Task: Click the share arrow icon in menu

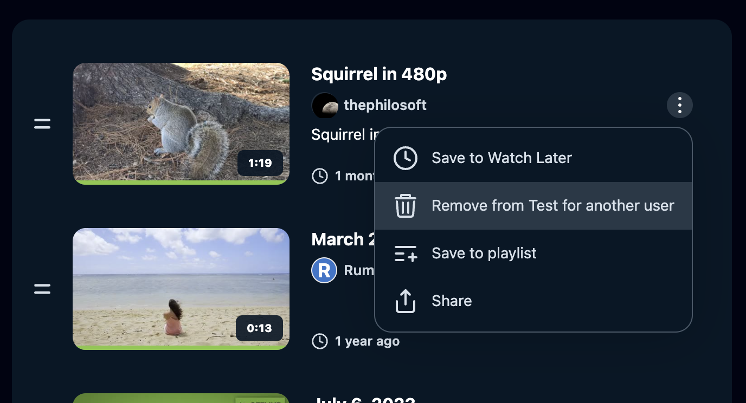Action: coord(405,301)
